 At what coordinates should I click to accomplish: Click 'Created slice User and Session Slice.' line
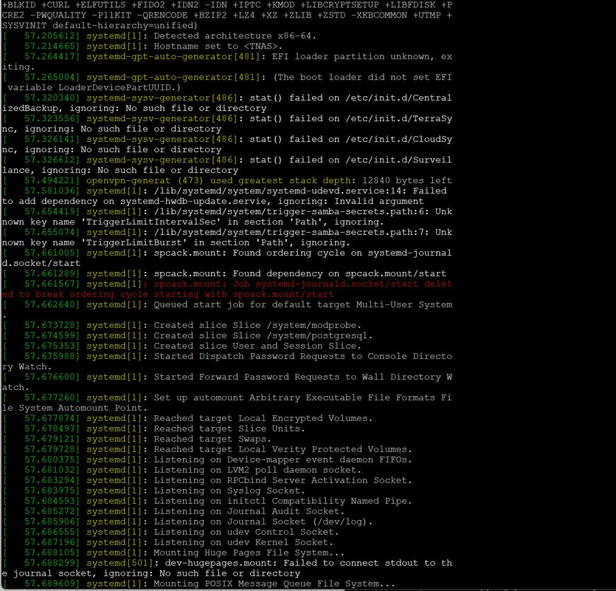[x=257, y=346]
